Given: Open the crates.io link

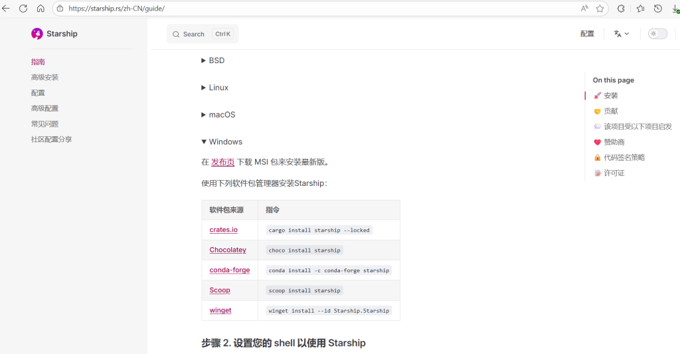Looking at the screenshot, I should pyautogui.click(x=223, y=230).
